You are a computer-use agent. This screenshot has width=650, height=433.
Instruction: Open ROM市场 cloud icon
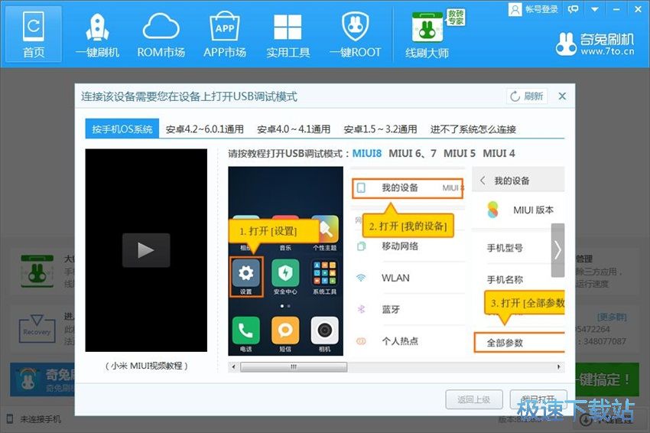tap(161, 35)
